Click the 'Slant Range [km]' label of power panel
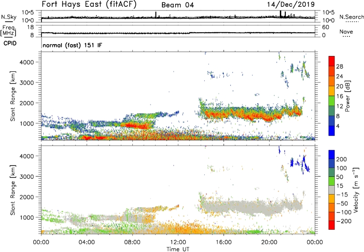Screen dimensions: 364x252 coord(13,96)
